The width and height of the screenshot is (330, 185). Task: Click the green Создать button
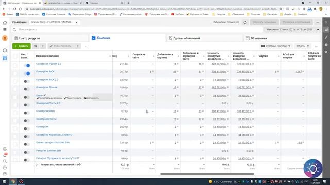point(22,46)
